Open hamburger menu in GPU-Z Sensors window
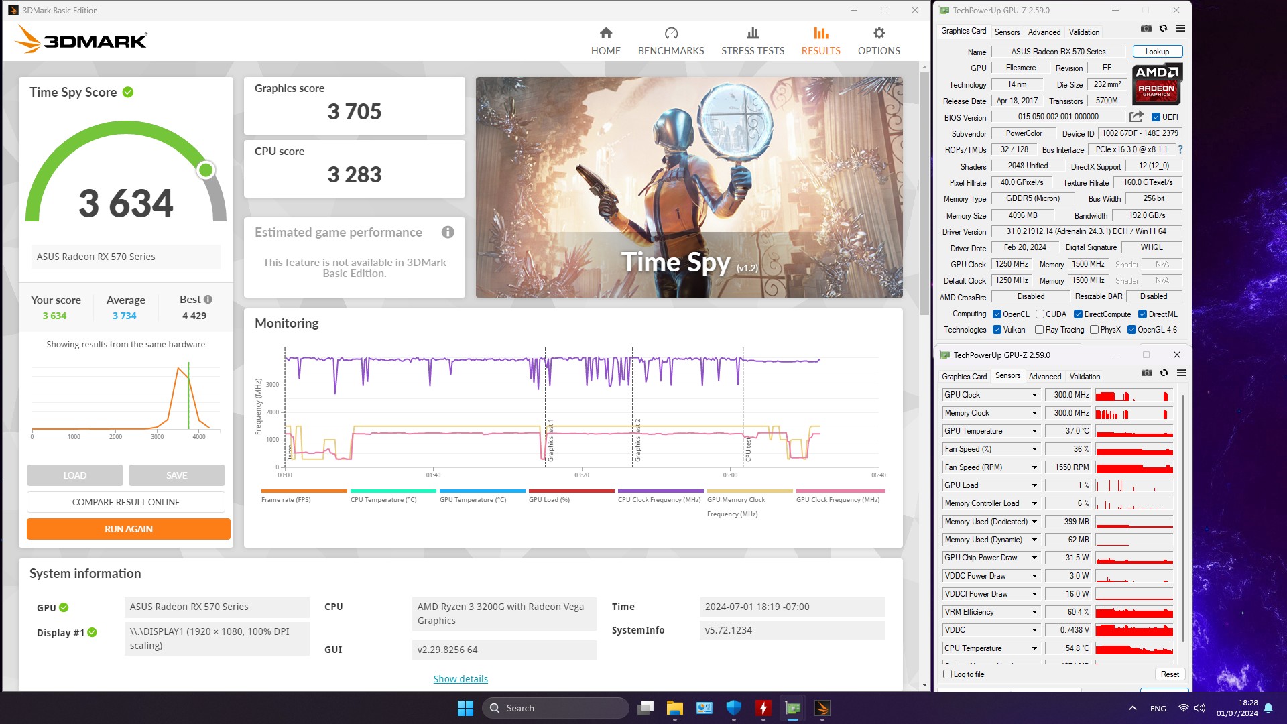Screen dimensions: 1287x724 (1181, 373)
